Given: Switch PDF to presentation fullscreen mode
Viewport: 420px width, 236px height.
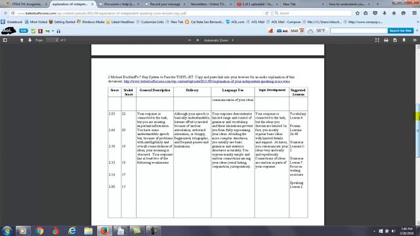Looking at the screenshot, I should [377, 40].
